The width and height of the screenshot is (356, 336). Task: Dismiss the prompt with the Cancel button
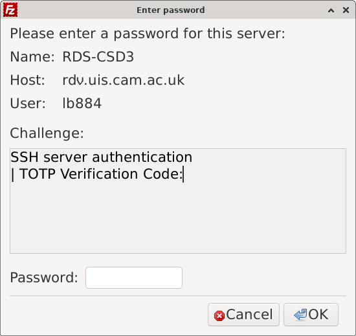243,315
